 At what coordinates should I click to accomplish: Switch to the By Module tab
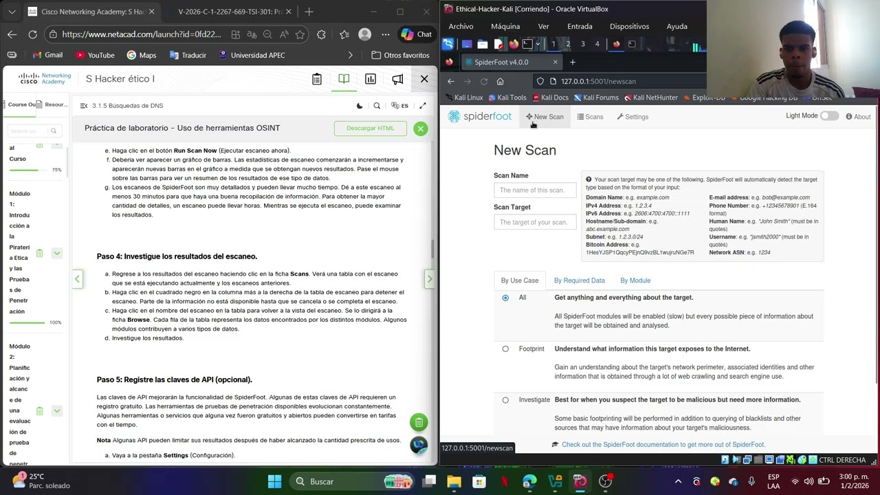[x=635, y=280]
